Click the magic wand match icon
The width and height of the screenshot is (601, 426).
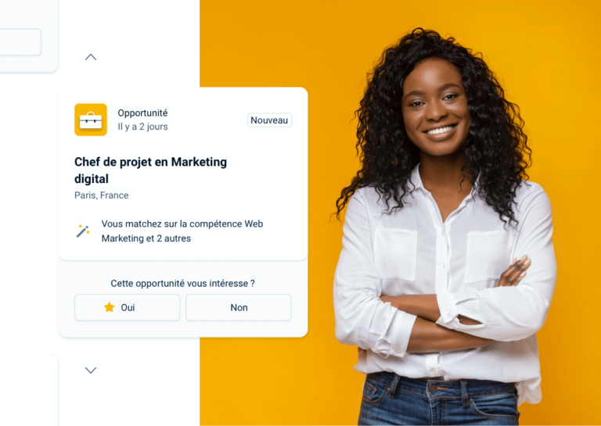click(x=83, y=231)
